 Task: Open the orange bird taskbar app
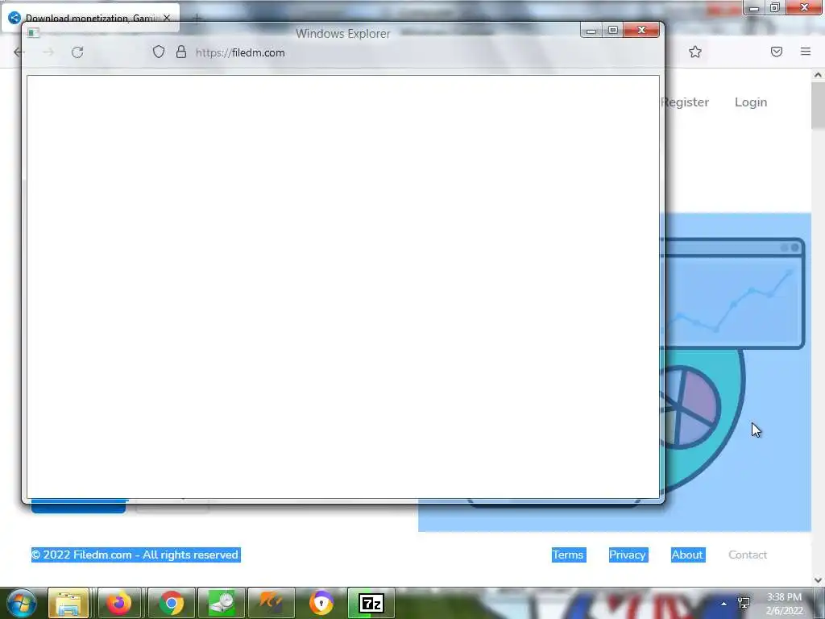(x=271, y=603)
